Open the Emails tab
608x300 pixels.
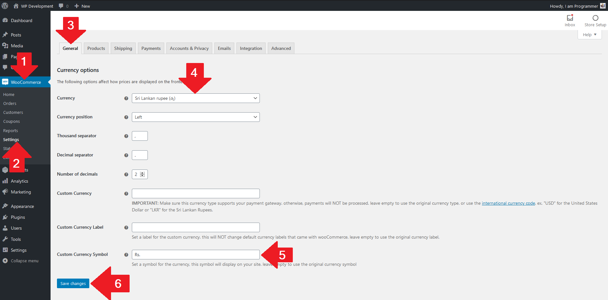pyautogui.click(x=224, y=48)
